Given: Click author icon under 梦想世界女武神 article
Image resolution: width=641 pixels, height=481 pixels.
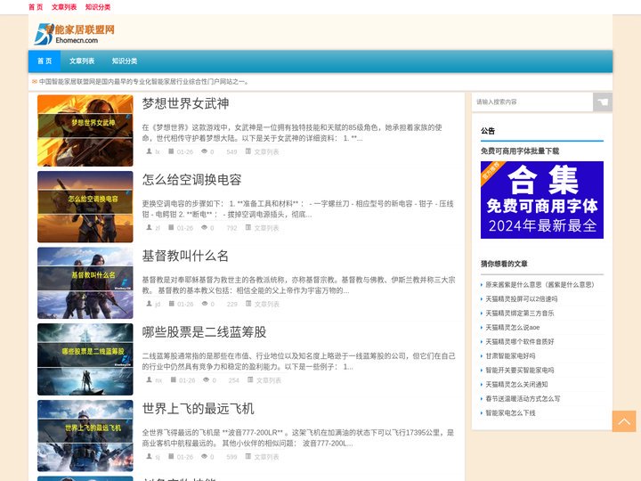Looking at the screenshot, I should (x=150, y=151).
